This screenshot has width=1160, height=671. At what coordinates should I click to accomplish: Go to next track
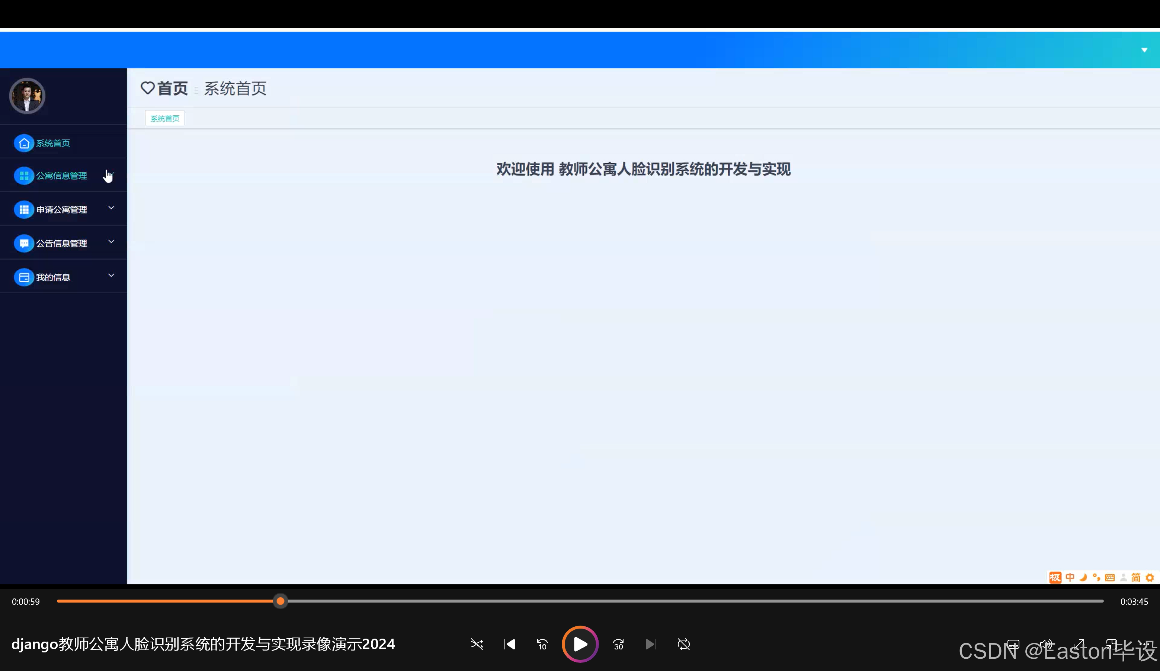651,644
